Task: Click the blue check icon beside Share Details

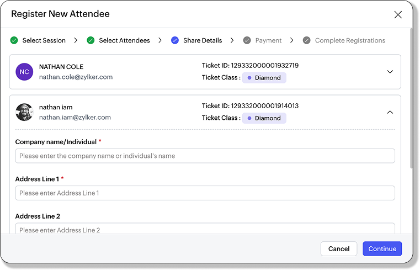Action: (x=175, y=40)
